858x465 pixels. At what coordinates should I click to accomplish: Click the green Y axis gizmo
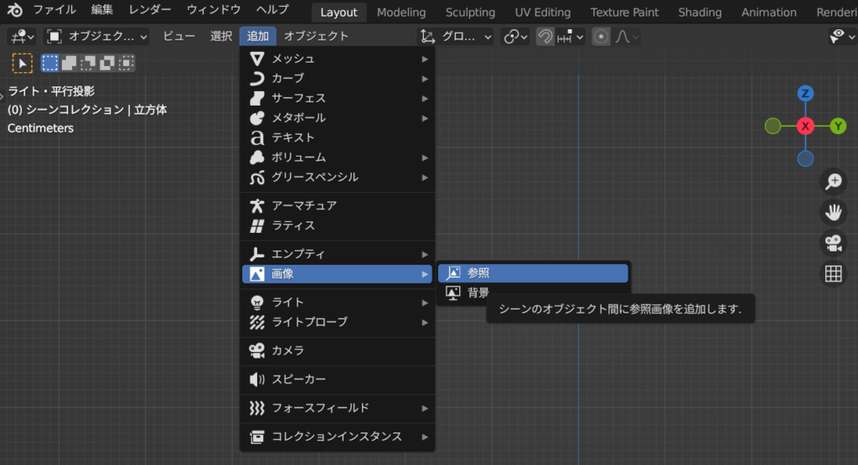tap(838, 126)
